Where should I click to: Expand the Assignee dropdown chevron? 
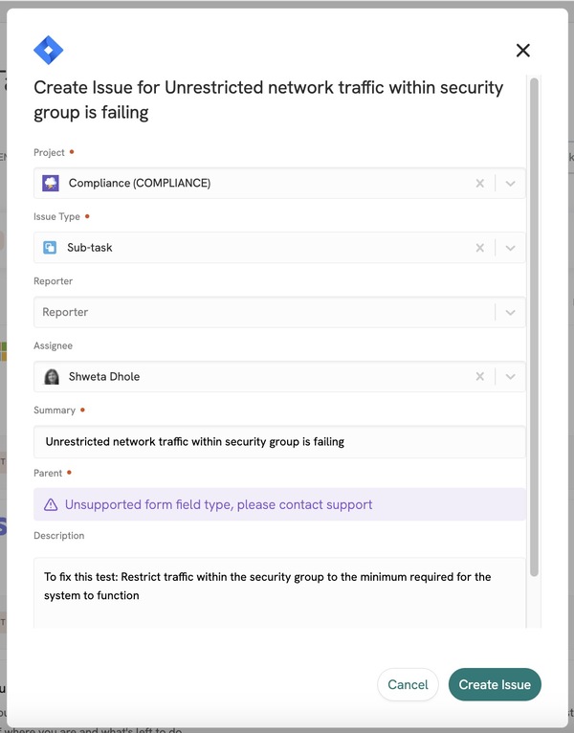pyautogui.click(x=510, y=376)
